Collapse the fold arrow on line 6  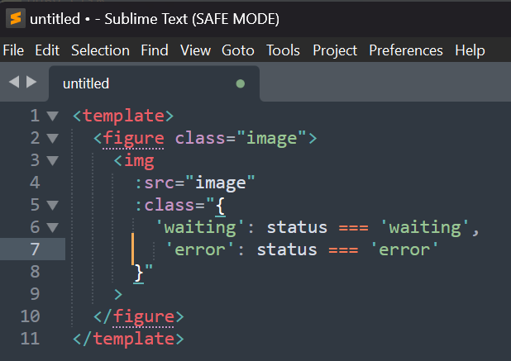[52, 227]
